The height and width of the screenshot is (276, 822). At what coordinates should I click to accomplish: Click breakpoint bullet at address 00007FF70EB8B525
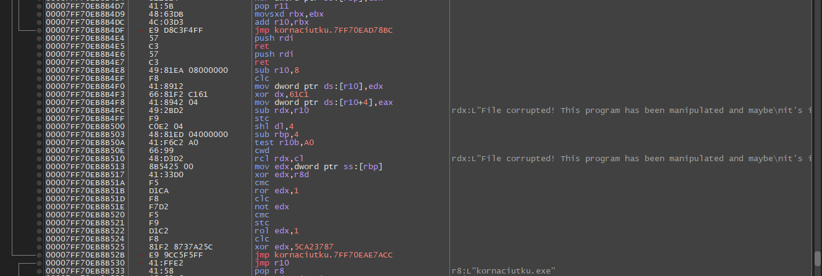point(40,246)
